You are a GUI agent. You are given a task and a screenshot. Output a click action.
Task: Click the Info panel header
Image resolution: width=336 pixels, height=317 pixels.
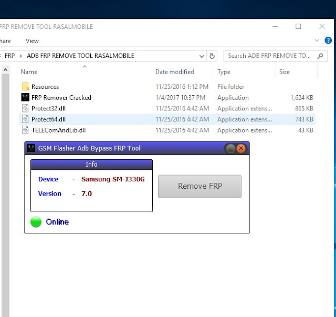coord(91,165)
